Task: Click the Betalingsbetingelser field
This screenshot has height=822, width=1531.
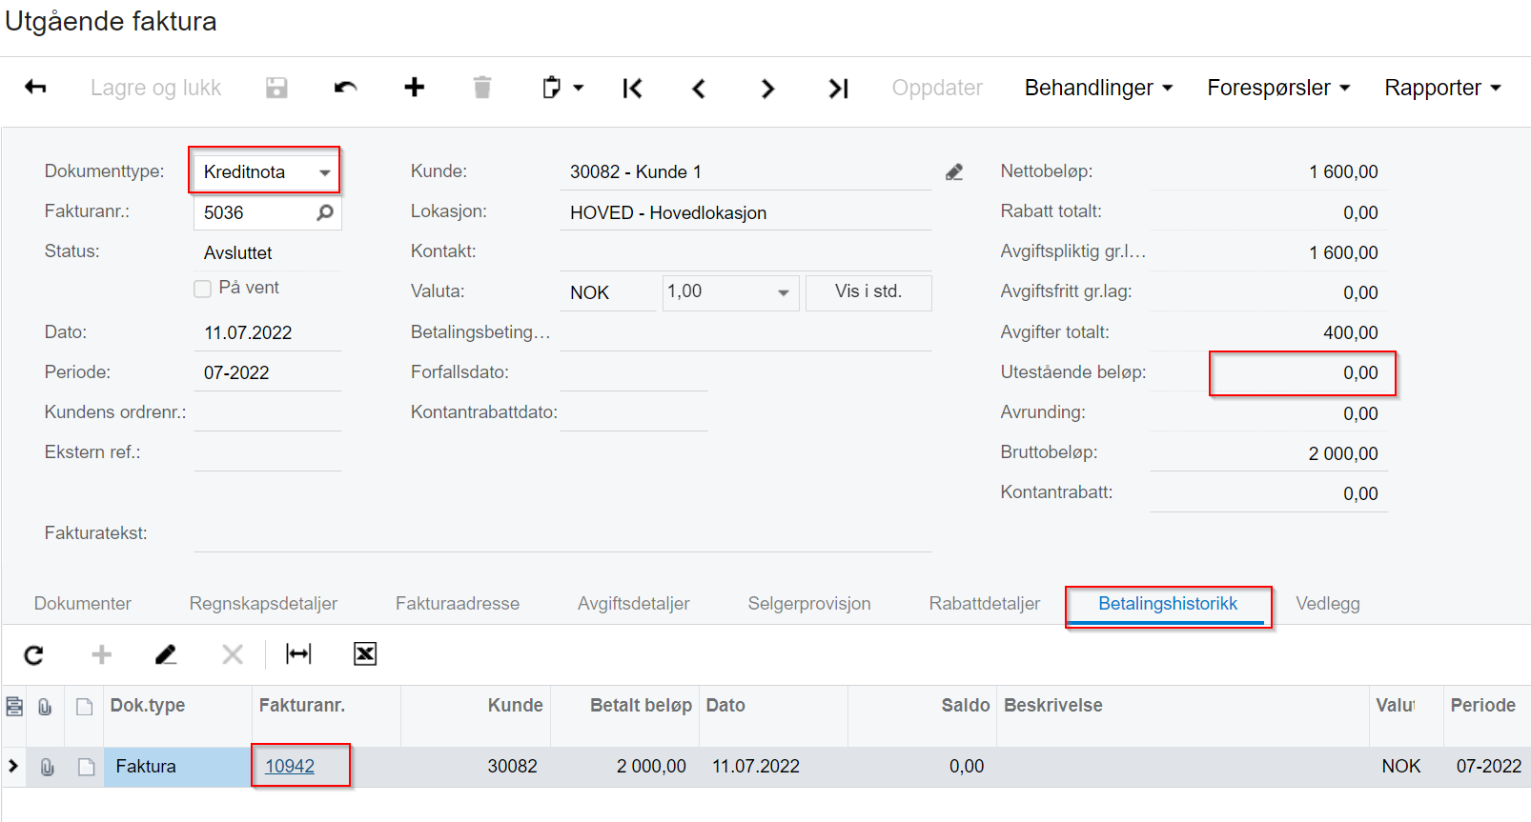Action: (745, 332)
